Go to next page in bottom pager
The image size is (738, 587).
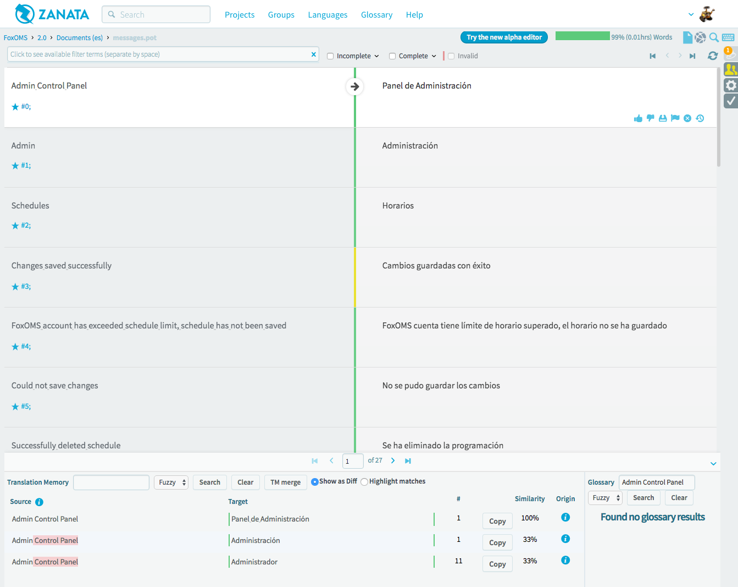click(393, 461)
